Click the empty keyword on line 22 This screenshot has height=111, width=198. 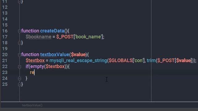37,66
